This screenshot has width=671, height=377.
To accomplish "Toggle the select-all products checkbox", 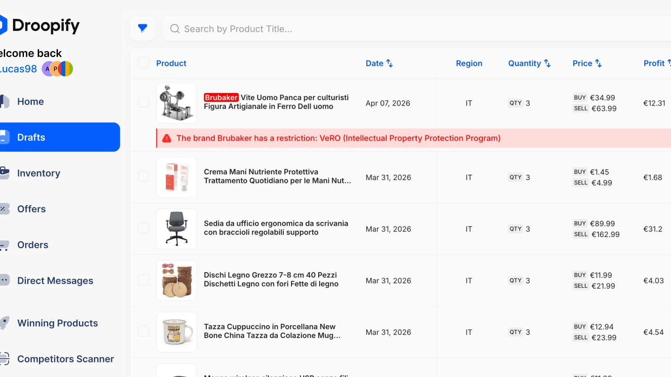I will click(143, 63).
